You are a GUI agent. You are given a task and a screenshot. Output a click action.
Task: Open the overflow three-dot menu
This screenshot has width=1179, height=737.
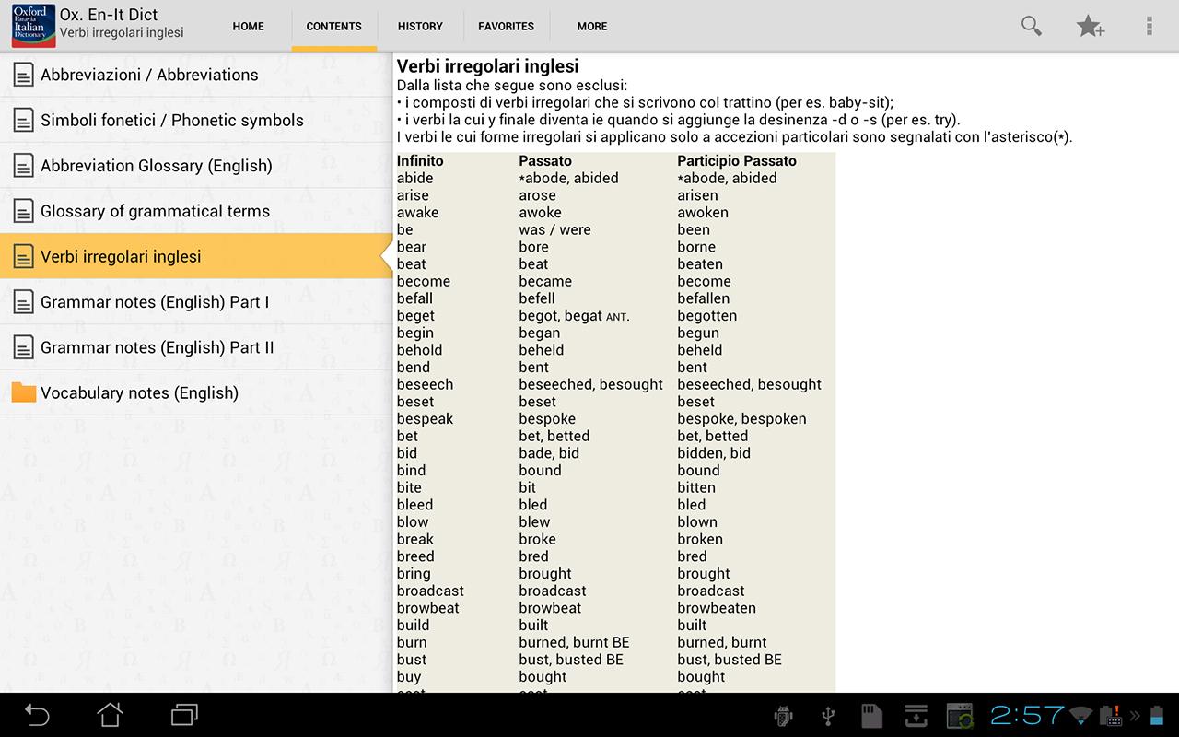pyautogui.click(x=1150, y=26)
